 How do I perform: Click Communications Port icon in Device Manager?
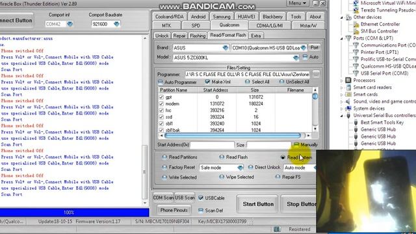(356, 45)
